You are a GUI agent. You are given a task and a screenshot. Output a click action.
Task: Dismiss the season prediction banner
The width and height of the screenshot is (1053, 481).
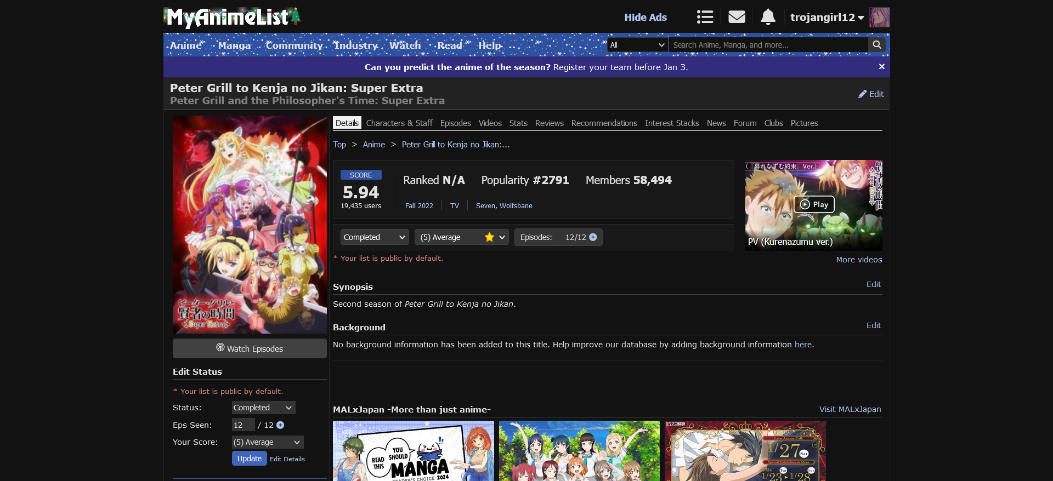pos(881,67)
